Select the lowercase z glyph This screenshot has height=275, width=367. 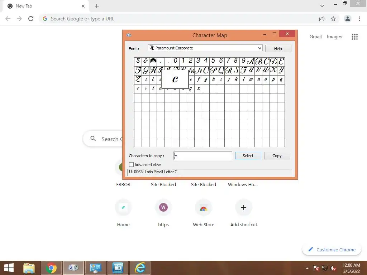198,88
